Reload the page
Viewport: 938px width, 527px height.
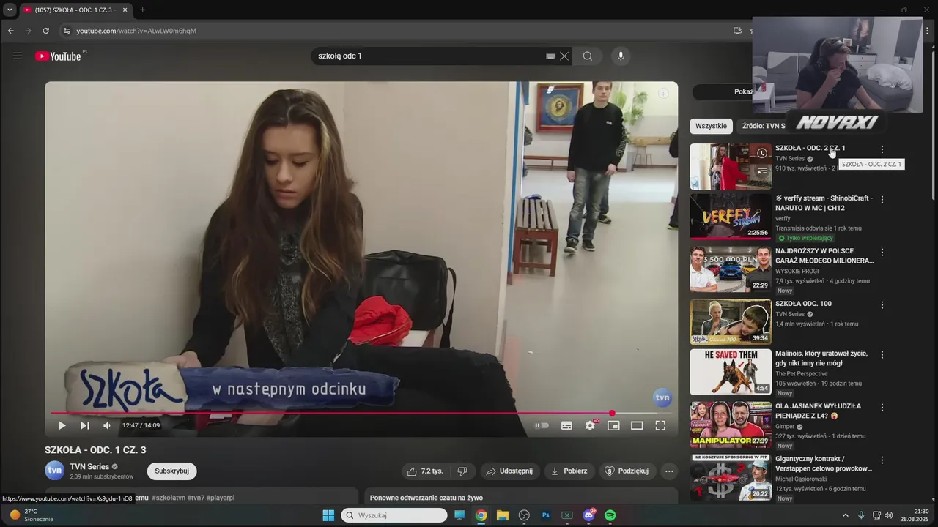45,31
